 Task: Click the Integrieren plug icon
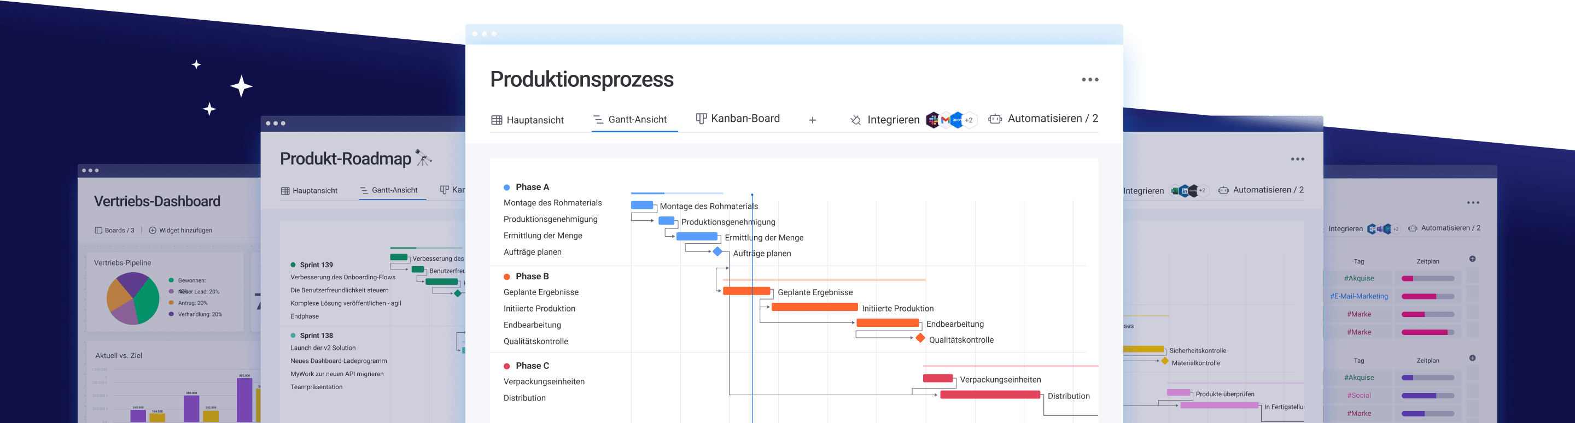coord(855,120)
